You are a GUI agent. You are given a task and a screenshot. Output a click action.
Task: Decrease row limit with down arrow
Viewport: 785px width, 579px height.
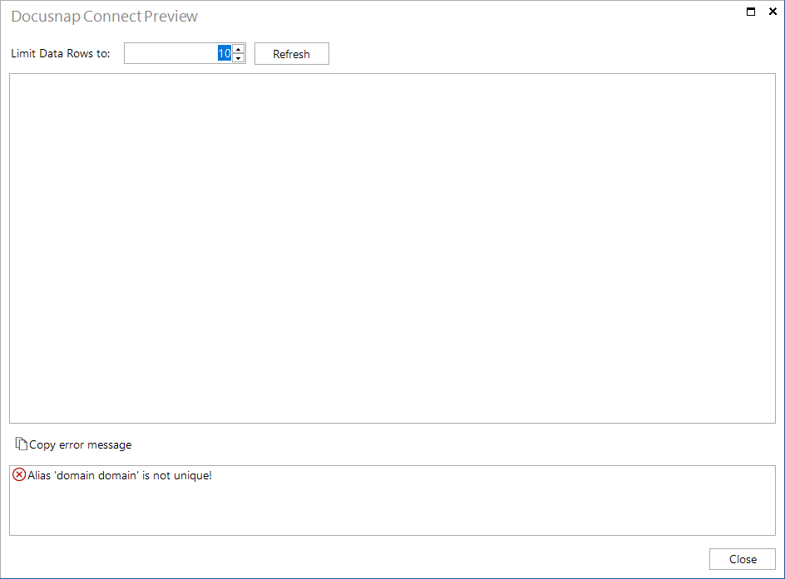click(239, 58)
